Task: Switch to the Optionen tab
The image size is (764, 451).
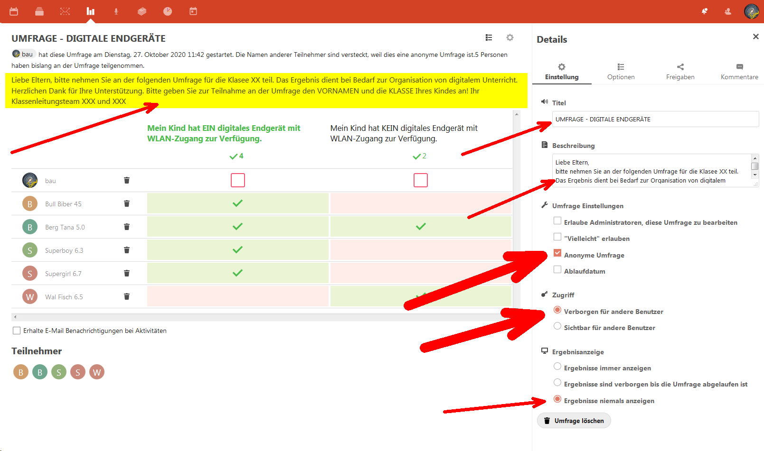Action: coord(621,72)
